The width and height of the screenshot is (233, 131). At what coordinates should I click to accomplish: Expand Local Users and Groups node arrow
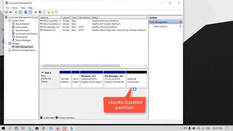[10, 34]
